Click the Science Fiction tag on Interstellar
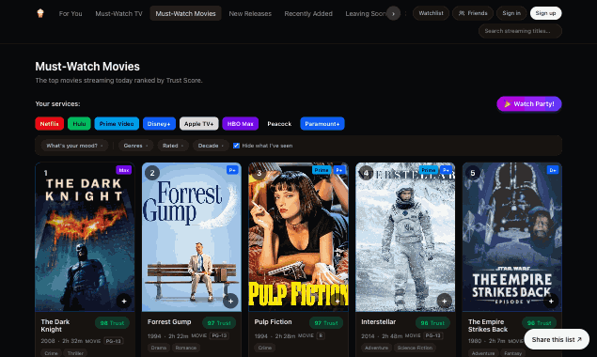This screenshot has height=357, width=597. click(415, 348)
